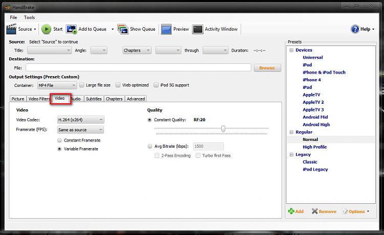
Task: Switch to the Video tab
Action: [60, 98]
